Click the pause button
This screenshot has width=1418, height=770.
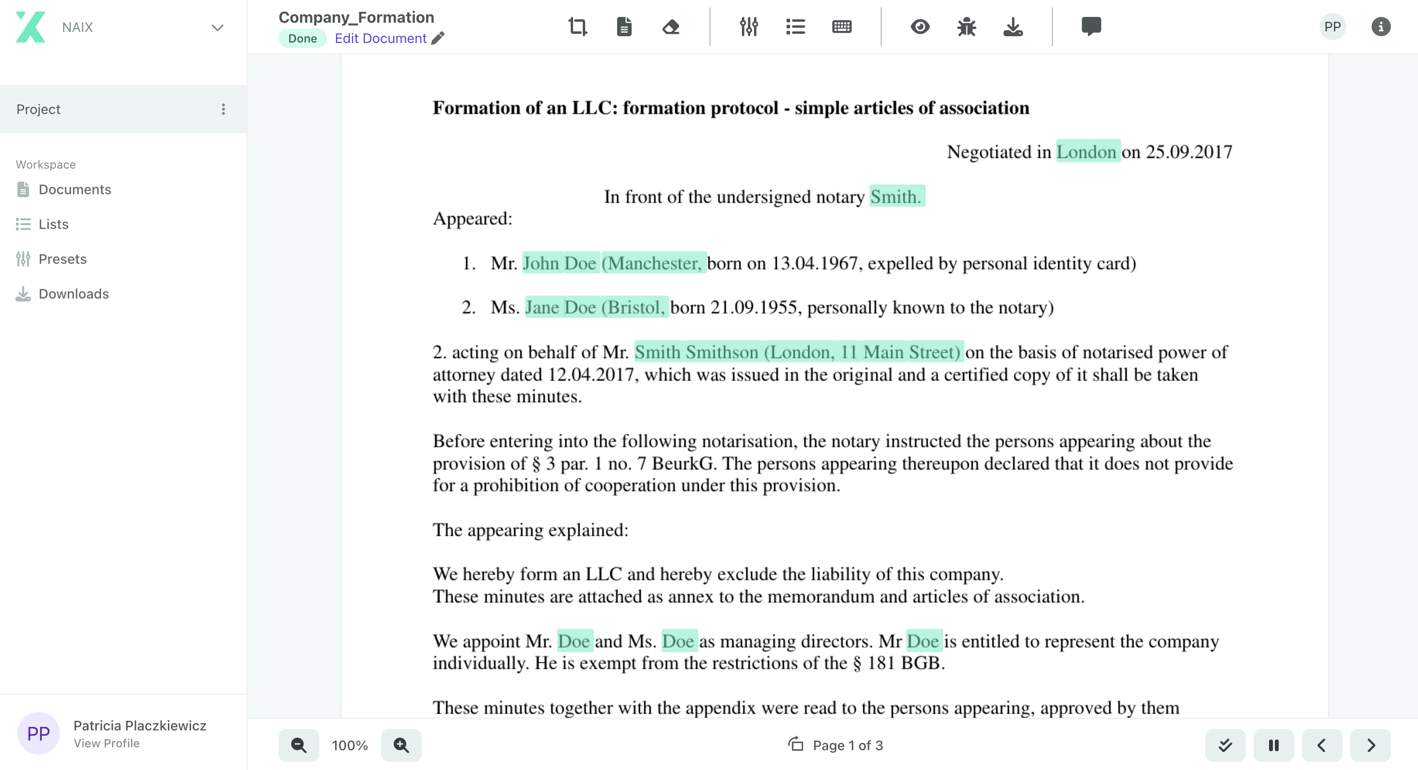(1273, 745)
